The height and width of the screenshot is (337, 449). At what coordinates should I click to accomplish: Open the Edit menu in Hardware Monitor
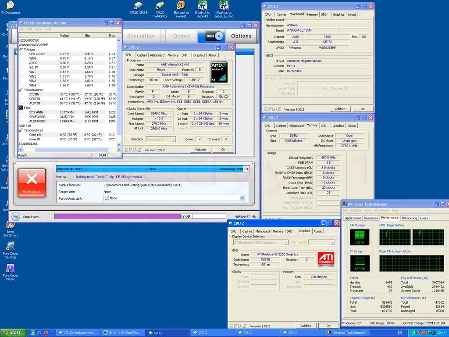pyautogui.click(x=30, y=29)
